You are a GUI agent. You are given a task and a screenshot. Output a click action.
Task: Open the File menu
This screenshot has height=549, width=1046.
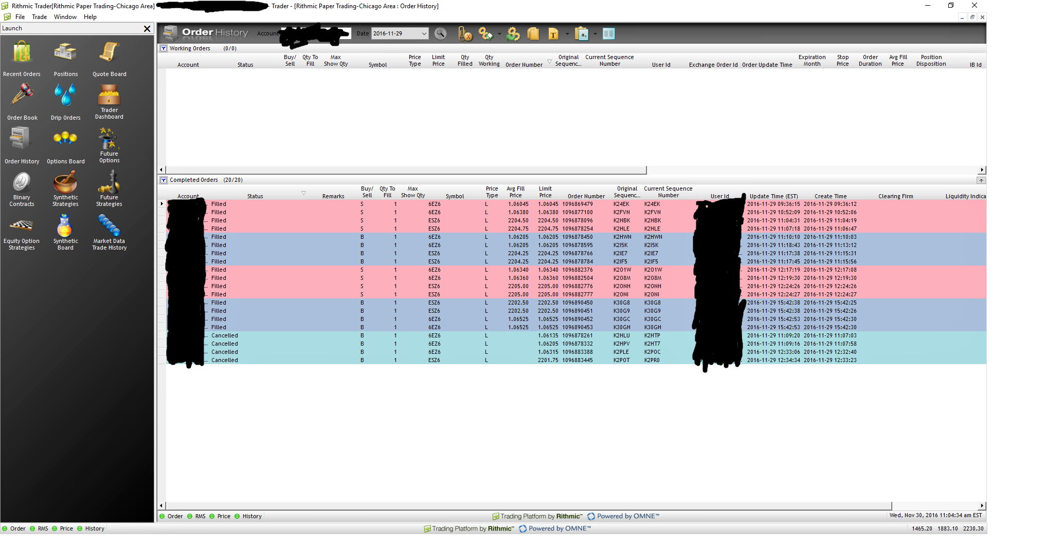point(20,17)
